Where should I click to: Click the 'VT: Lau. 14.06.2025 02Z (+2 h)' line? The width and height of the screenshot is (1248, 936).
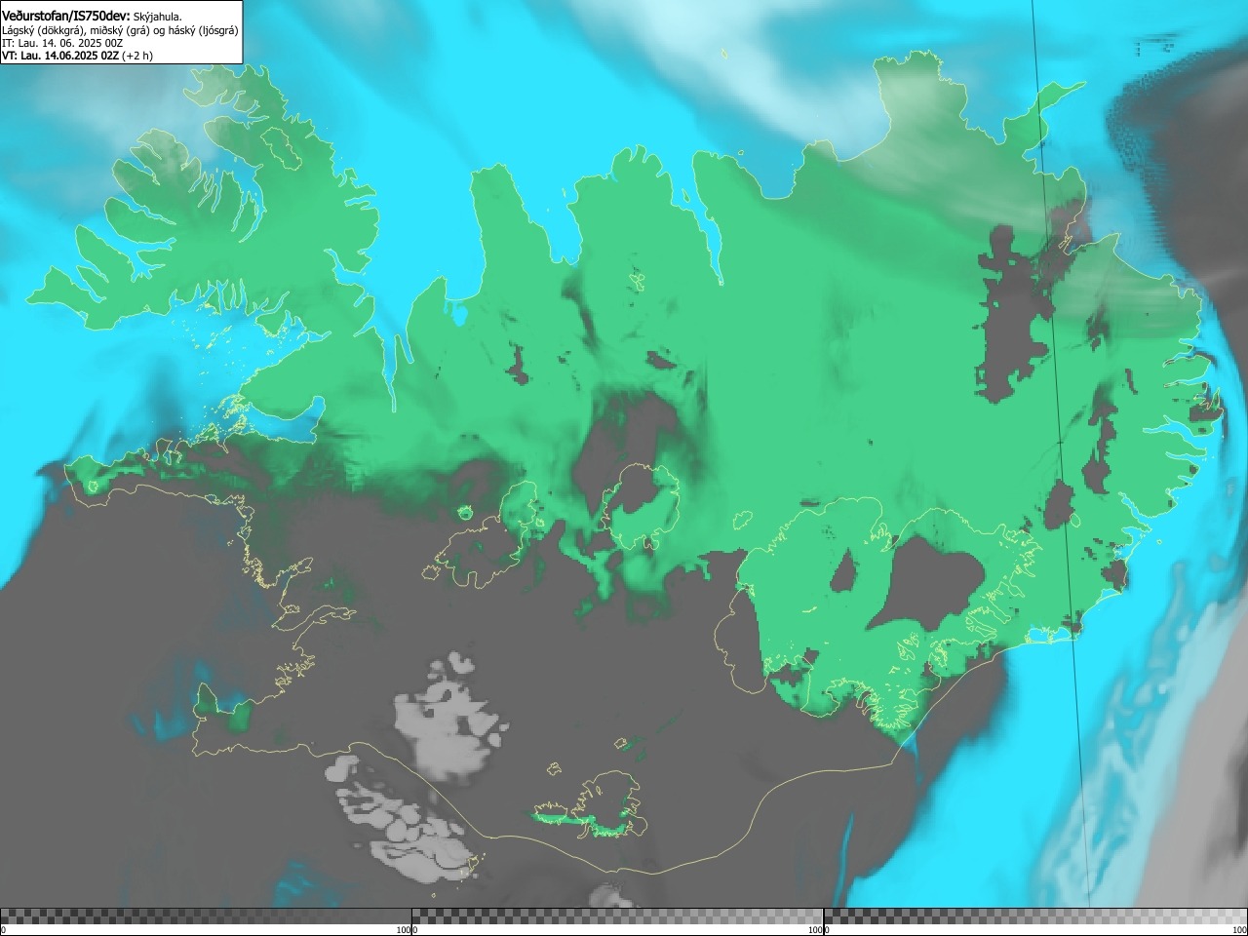coord(77,56)
